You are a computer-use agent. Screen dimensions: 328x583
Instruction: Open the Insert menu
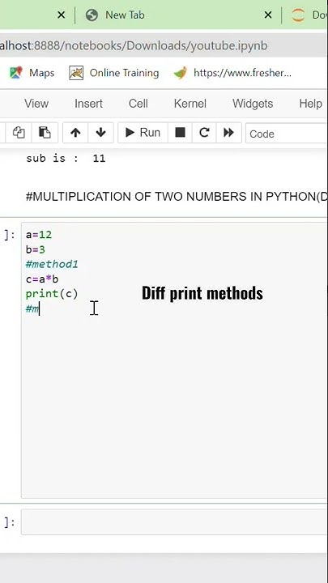(88, 104)
